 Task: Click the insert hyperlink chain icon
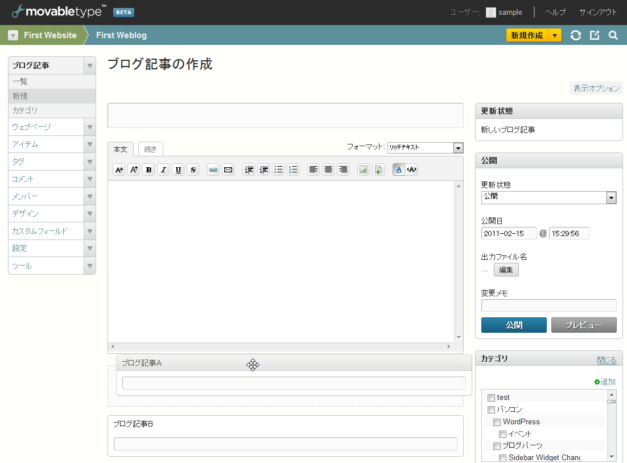tap(213, 170)
